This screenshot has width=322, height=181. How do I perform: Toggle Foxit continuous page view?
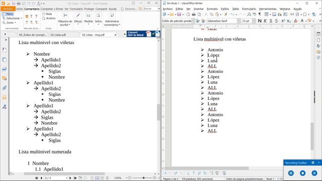point(97,178)
